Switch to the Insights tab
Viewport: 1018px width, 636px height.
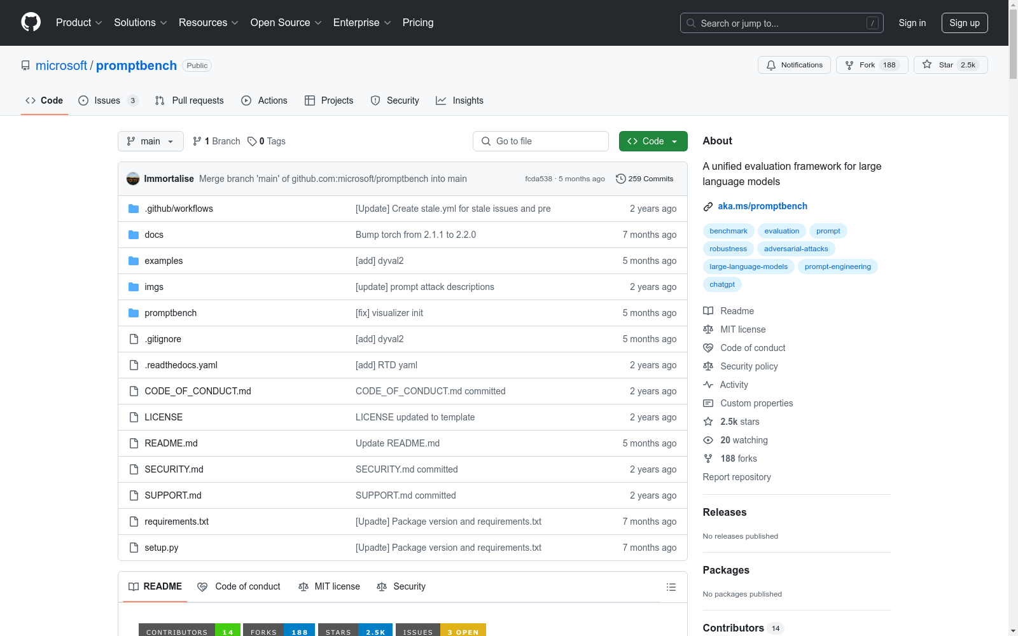tap(459, 100)
